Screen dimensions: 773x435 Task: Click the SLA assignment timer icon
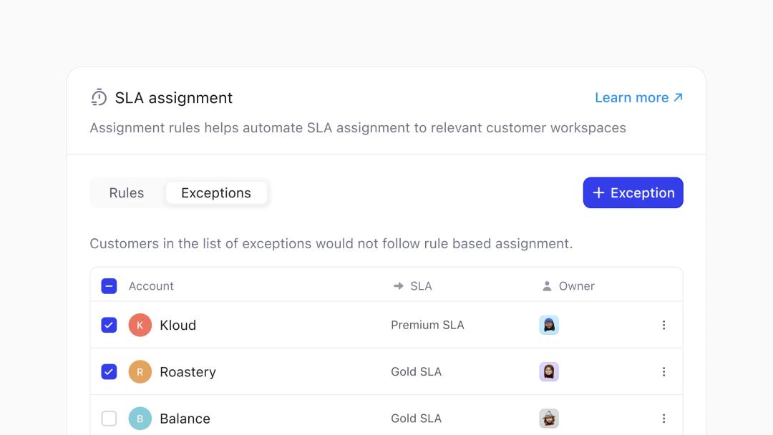click(x=99, y=97)
